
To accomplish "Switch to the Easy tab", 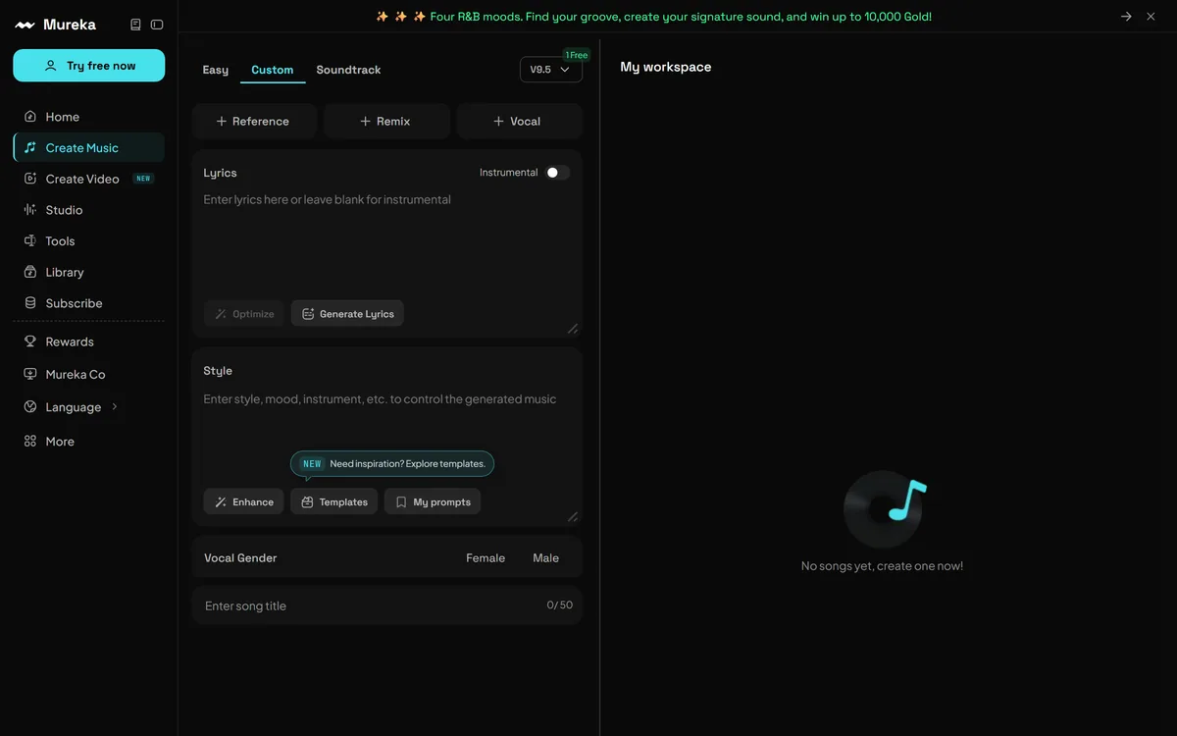I will click(216, 70).
